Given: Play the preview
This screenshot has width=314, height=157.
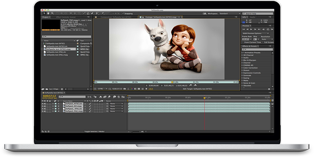Looking at the screenshot, I should (251, 29).
